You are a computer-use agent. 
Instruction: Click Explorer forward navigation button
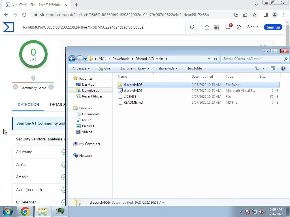(x=80, y=59)
